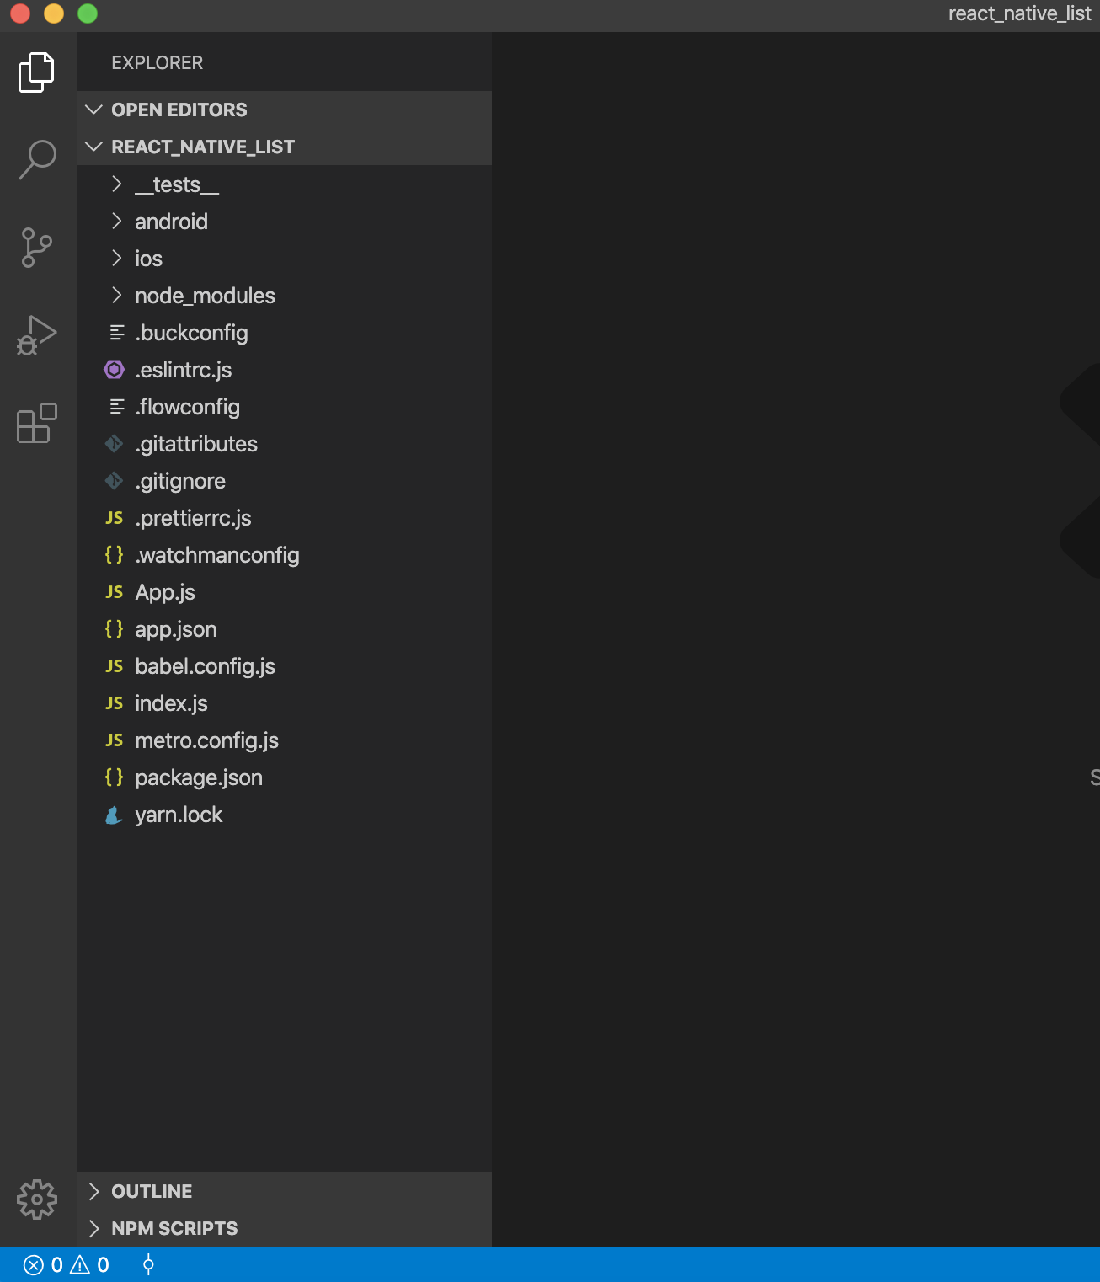Expand the ios folder chevron
This screenshot has width=1100, height=1282.
click(117, 258)
